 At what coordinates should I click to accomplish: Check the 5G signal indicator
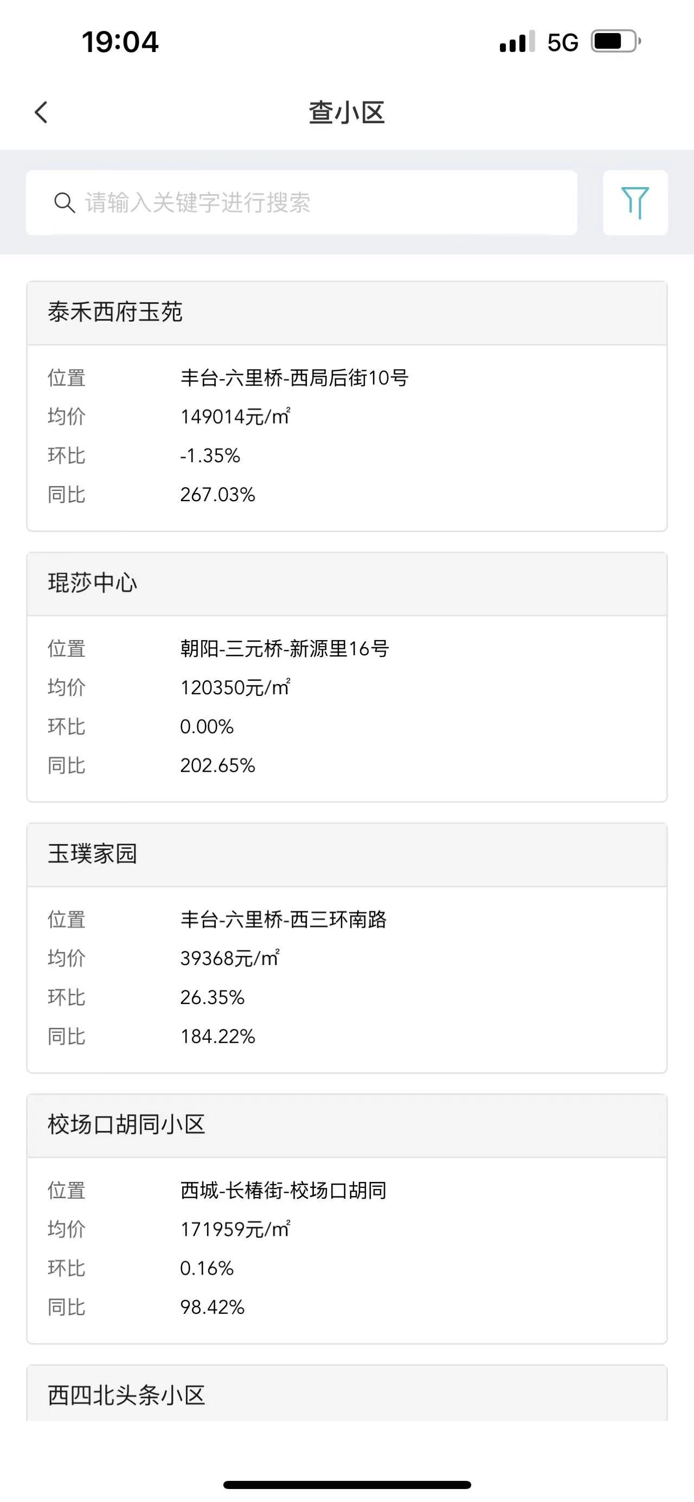562,42
